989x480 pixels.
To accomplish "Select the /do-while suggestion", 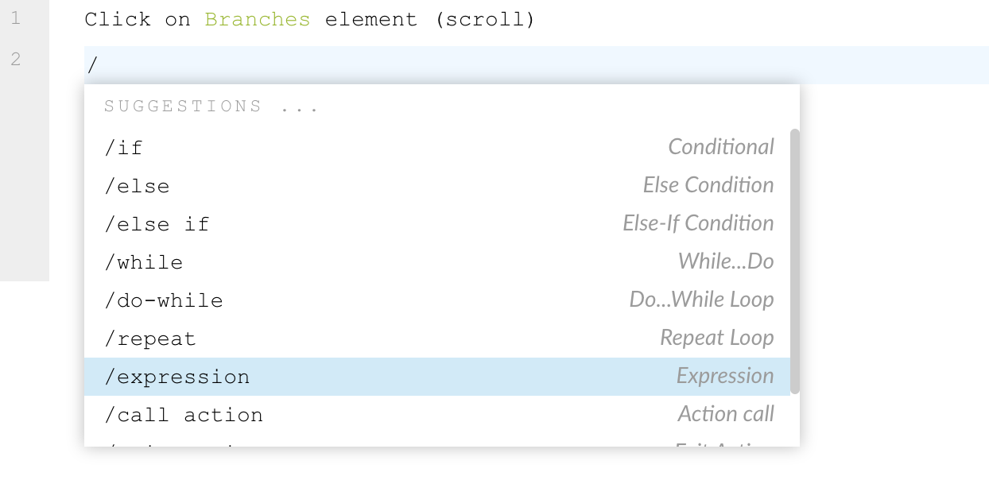I will pos(437,300).
